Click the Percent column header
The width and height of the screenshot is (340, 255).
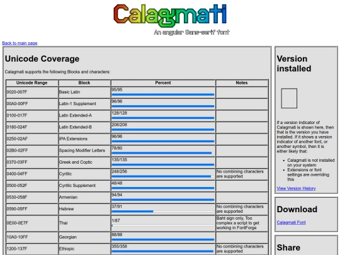pos(163,83)
